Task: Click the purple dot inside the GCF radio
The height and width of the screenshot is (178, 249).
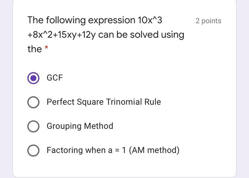Action: 33,78
